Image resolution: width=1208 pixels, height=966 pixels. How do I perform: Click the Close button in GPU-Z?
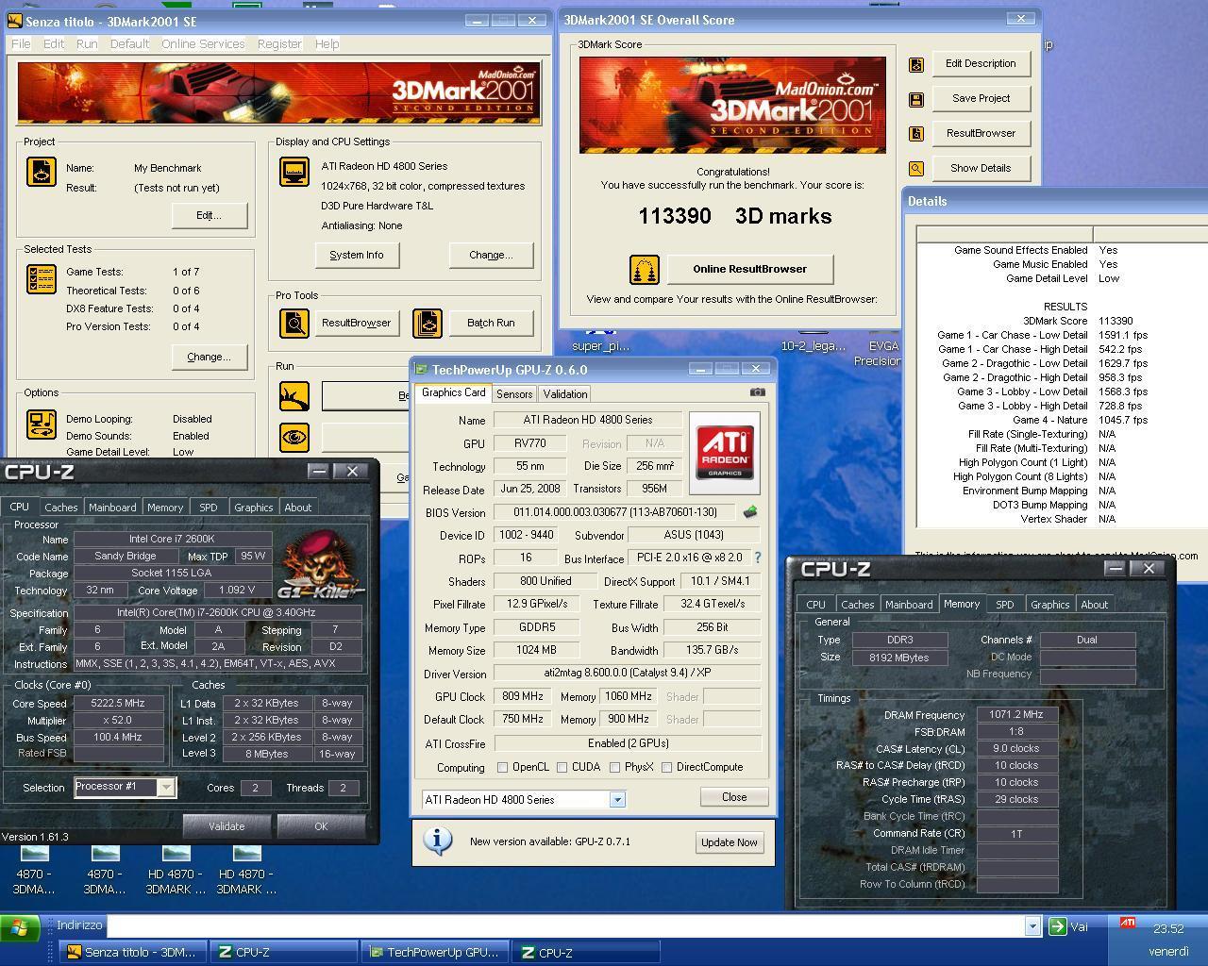pos(734,797)
